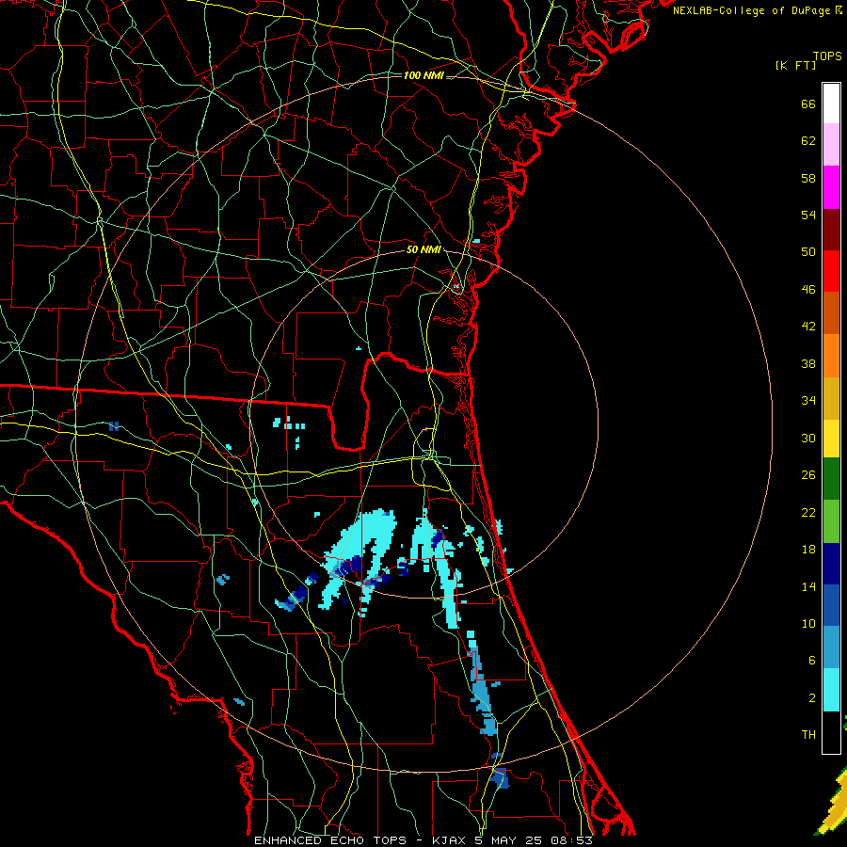The height and width of the screenshot is (847, 847).
Task: Click the light green 26 kft swatch
Action: (x=831, y=521)
